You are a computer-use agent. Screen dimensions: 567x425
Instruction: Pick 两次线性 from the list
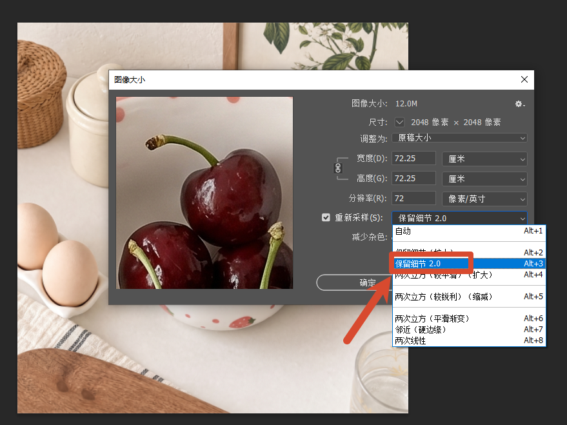point(469,341)
